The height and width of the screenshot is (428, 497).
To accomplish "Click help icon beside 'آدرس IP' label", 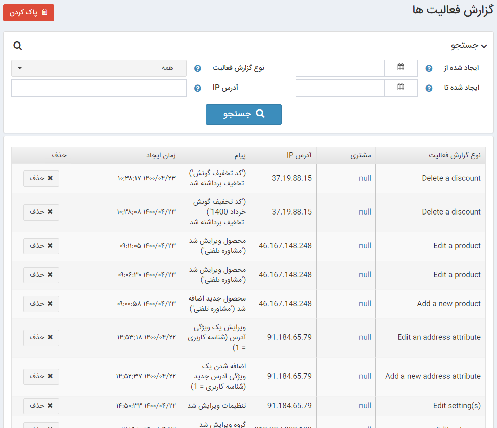I will [198, 88].
